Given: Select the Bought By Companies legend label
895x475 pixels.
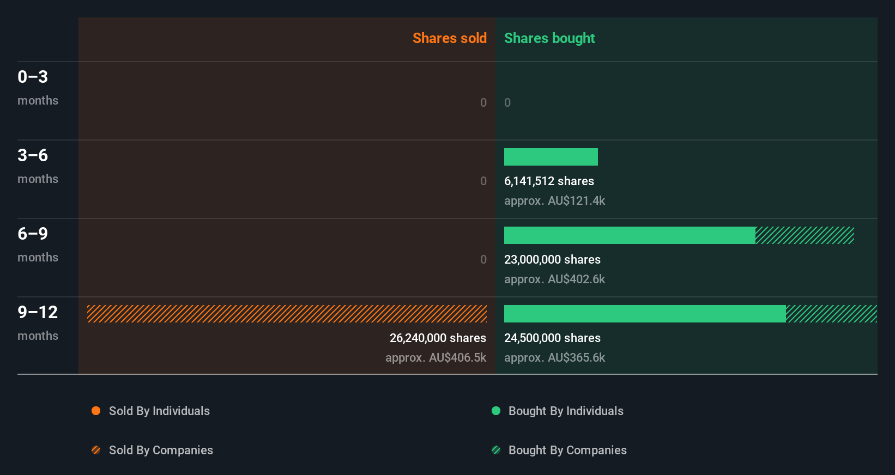Looking at the screenshot, I should 567,450.
